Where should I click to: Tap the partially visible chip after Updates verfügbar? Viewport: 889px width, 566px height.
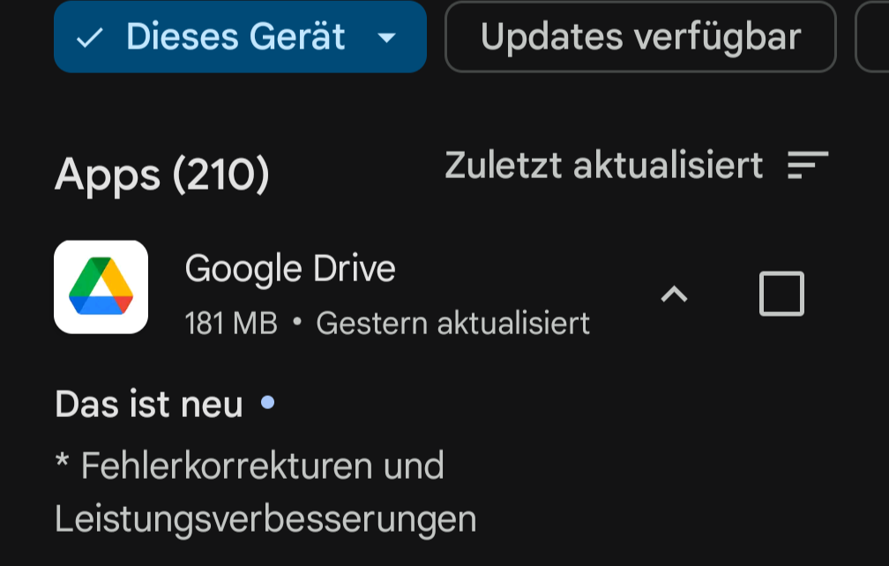(872, 37)
